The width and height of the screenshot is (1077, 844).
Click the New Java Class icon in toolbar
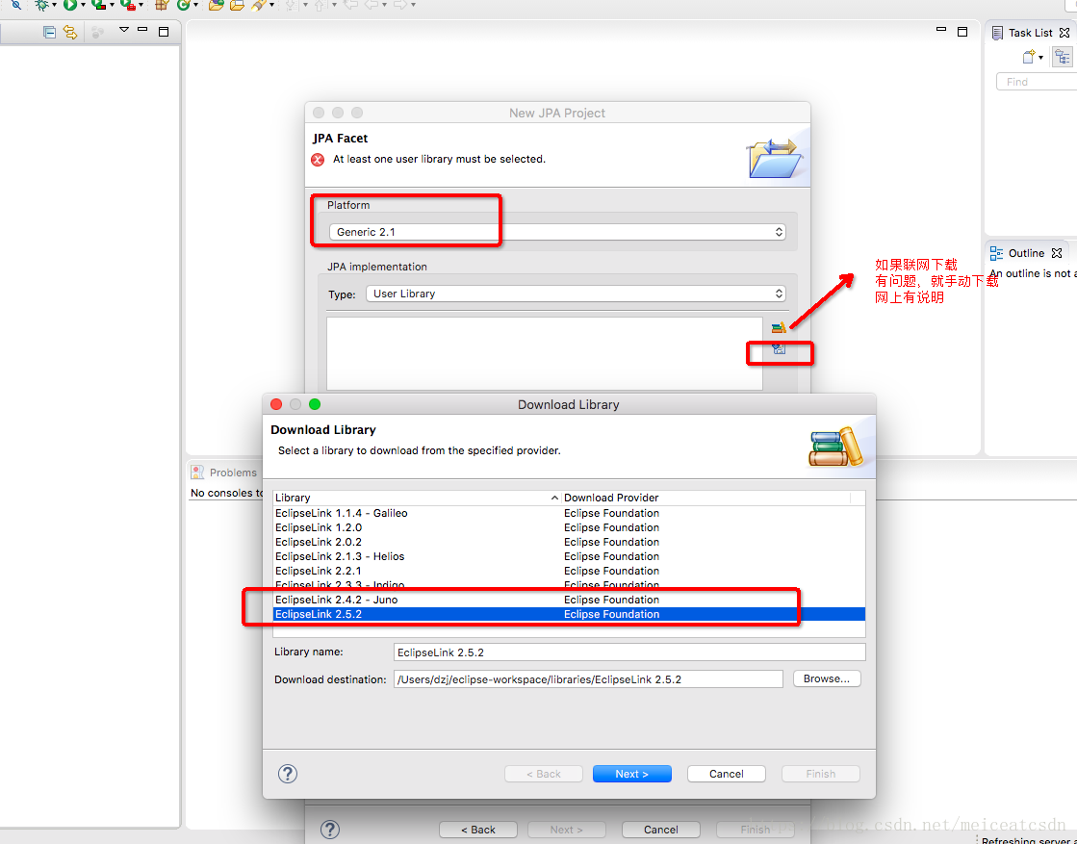coord(183,5)
